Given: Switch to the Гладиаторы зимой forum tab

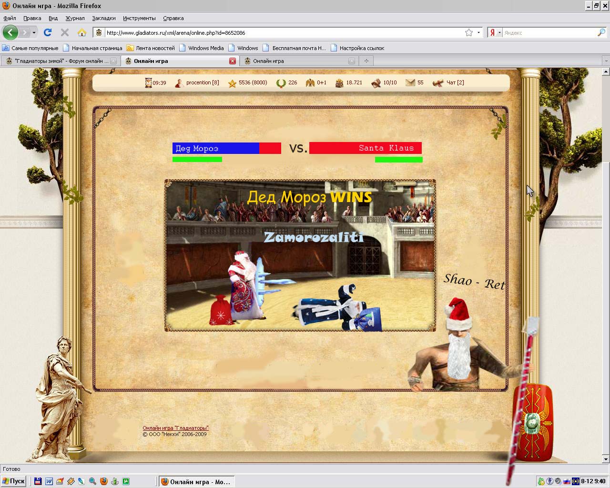Looking at the screenshot, I should (58, 61).
